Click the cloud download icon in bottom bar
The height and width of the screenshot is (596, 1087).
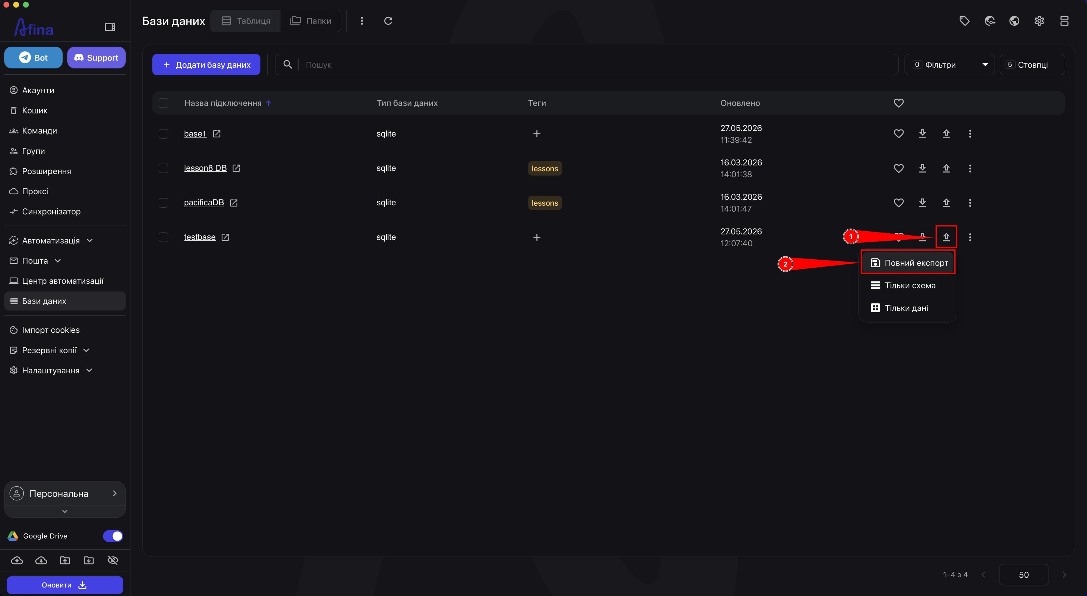[41, 560]
